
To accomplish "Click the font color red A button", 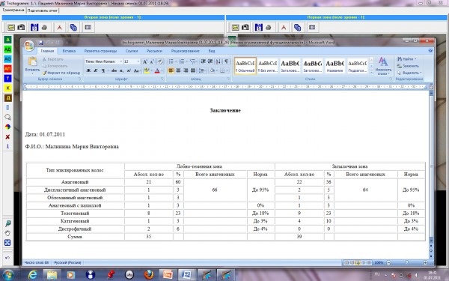I will click(157, 70).
